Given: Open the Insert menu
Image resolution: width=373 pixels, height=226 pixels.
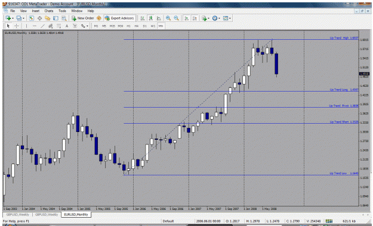Looking at the screenshot, I should (x=36, y=11).
